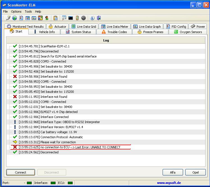Image resolution: width=210 pixels, height=187 pixels.
Task: Open the Oxygen Sensors tab
Action: point(188,32)
